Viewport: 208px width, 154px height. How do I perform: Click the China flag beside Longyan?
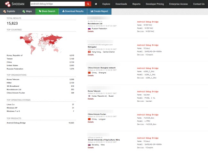89,119
